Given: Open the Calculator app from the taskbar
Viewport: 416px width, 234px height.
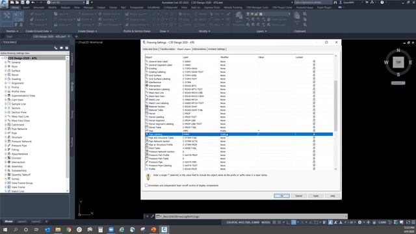Looking at the screenshot, I should pyautogui.click(x=101, y=229).
